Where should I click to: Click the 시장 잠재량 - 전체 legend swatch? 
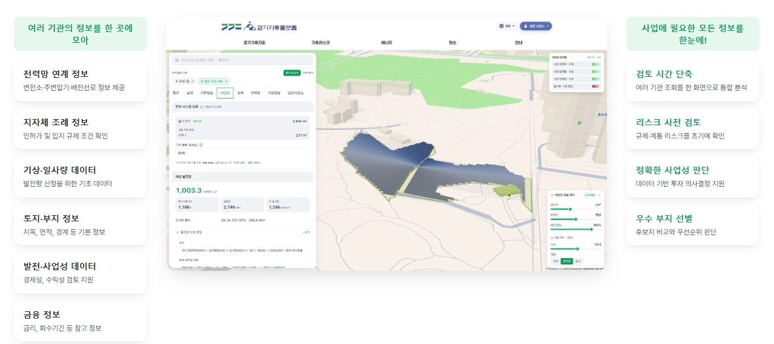(595, 64)
